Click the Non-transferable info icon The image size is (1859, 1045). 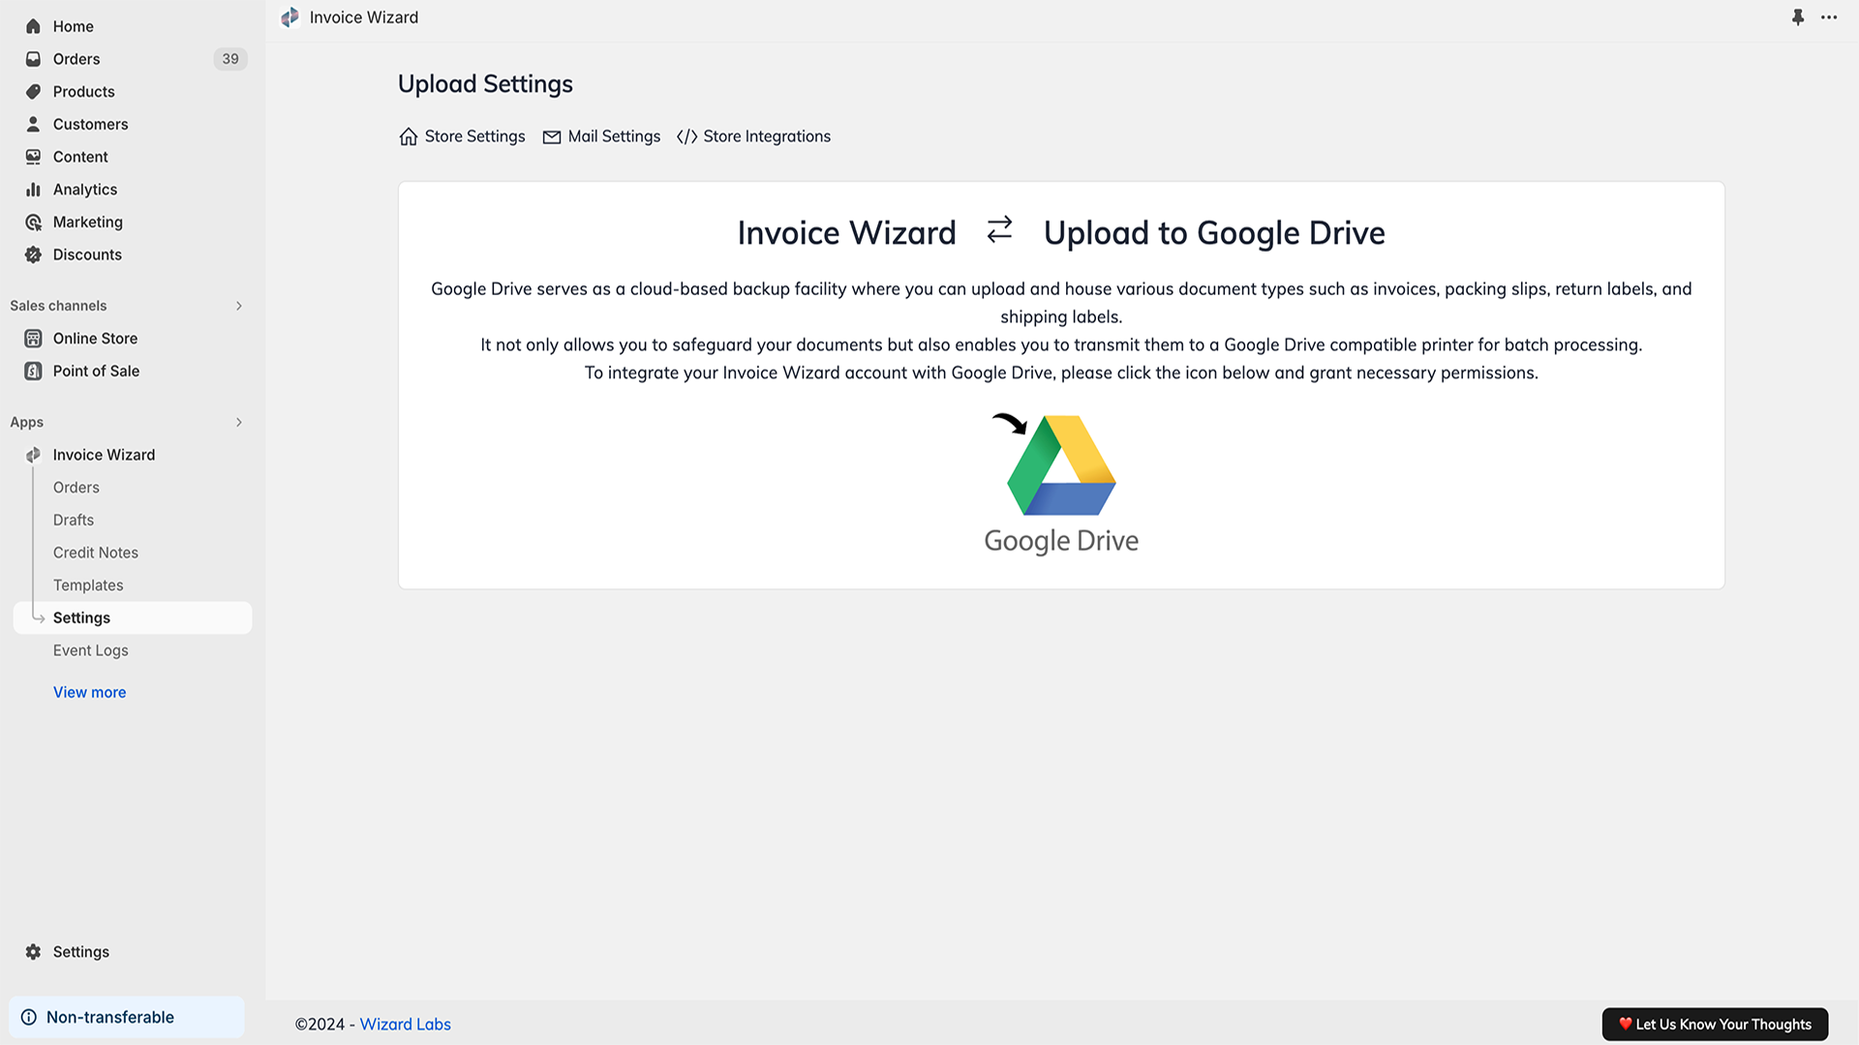[29, 1017]
